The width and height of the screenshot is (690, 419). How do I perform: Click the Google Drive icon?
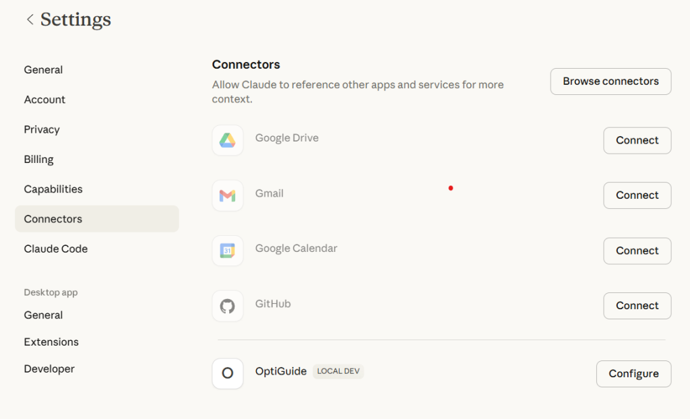[227, 140]
